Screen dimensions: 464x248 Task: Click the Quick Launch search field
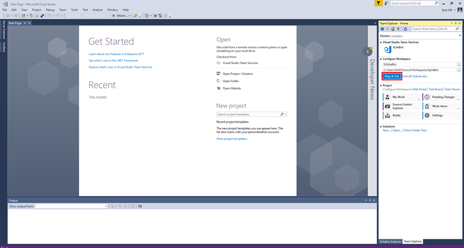click(415, 3)
